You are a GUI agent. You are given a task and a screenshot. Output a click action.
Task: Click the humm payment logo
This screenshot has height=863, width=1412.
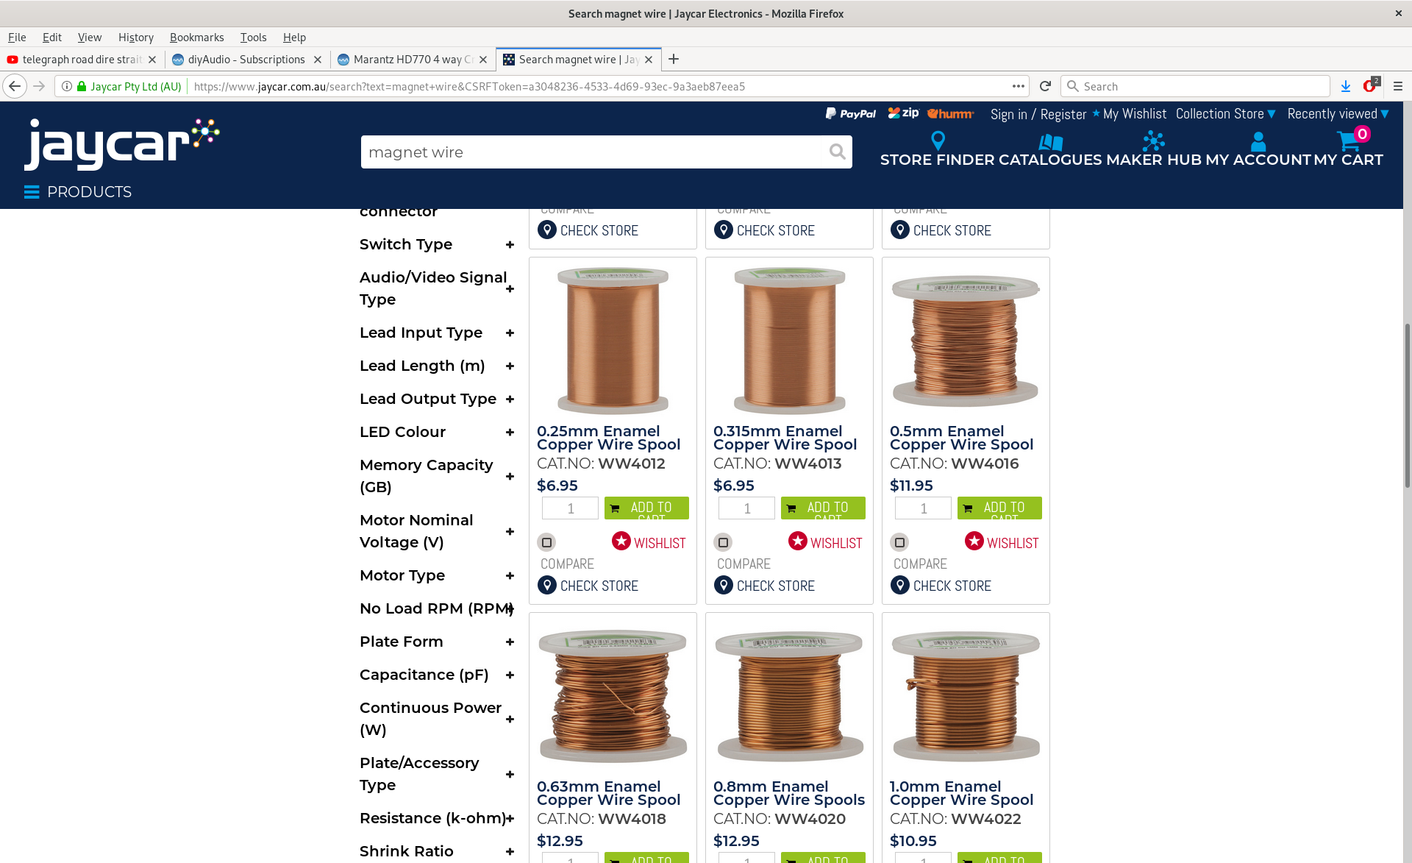(x=950, y=114)
